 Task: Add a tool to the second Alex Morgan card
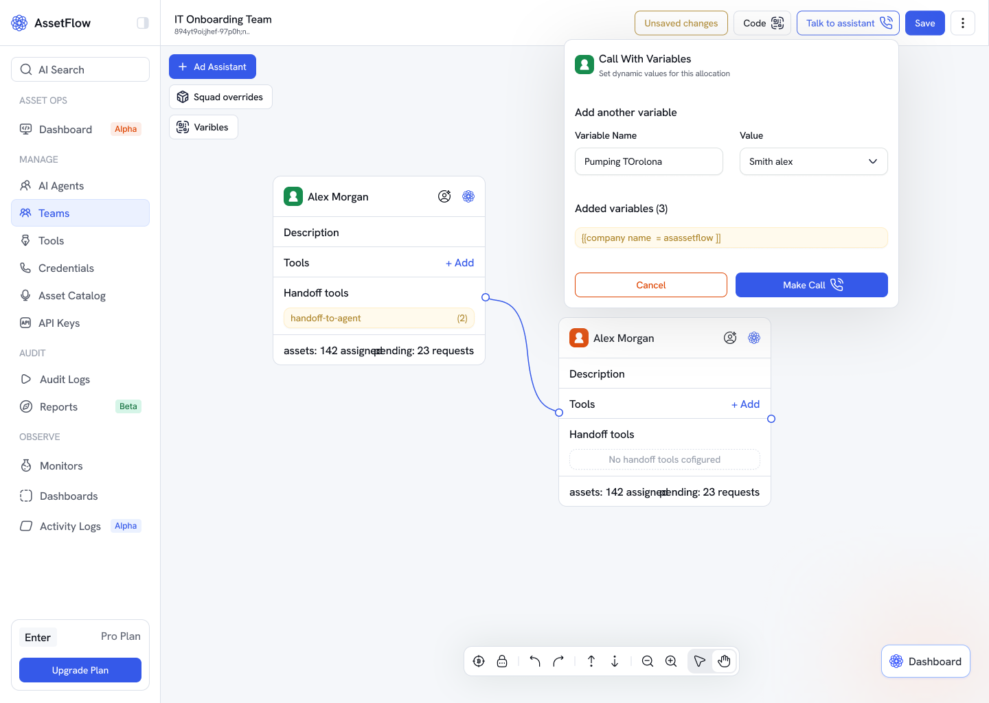tap(745, 404)
